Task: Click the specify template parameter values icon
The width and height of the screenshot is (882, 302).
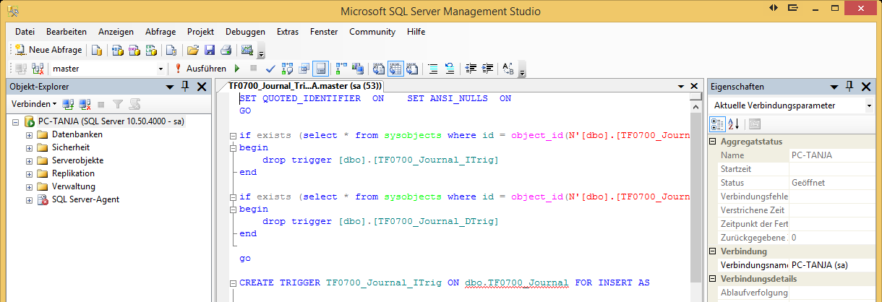Action: coord(508,69)
